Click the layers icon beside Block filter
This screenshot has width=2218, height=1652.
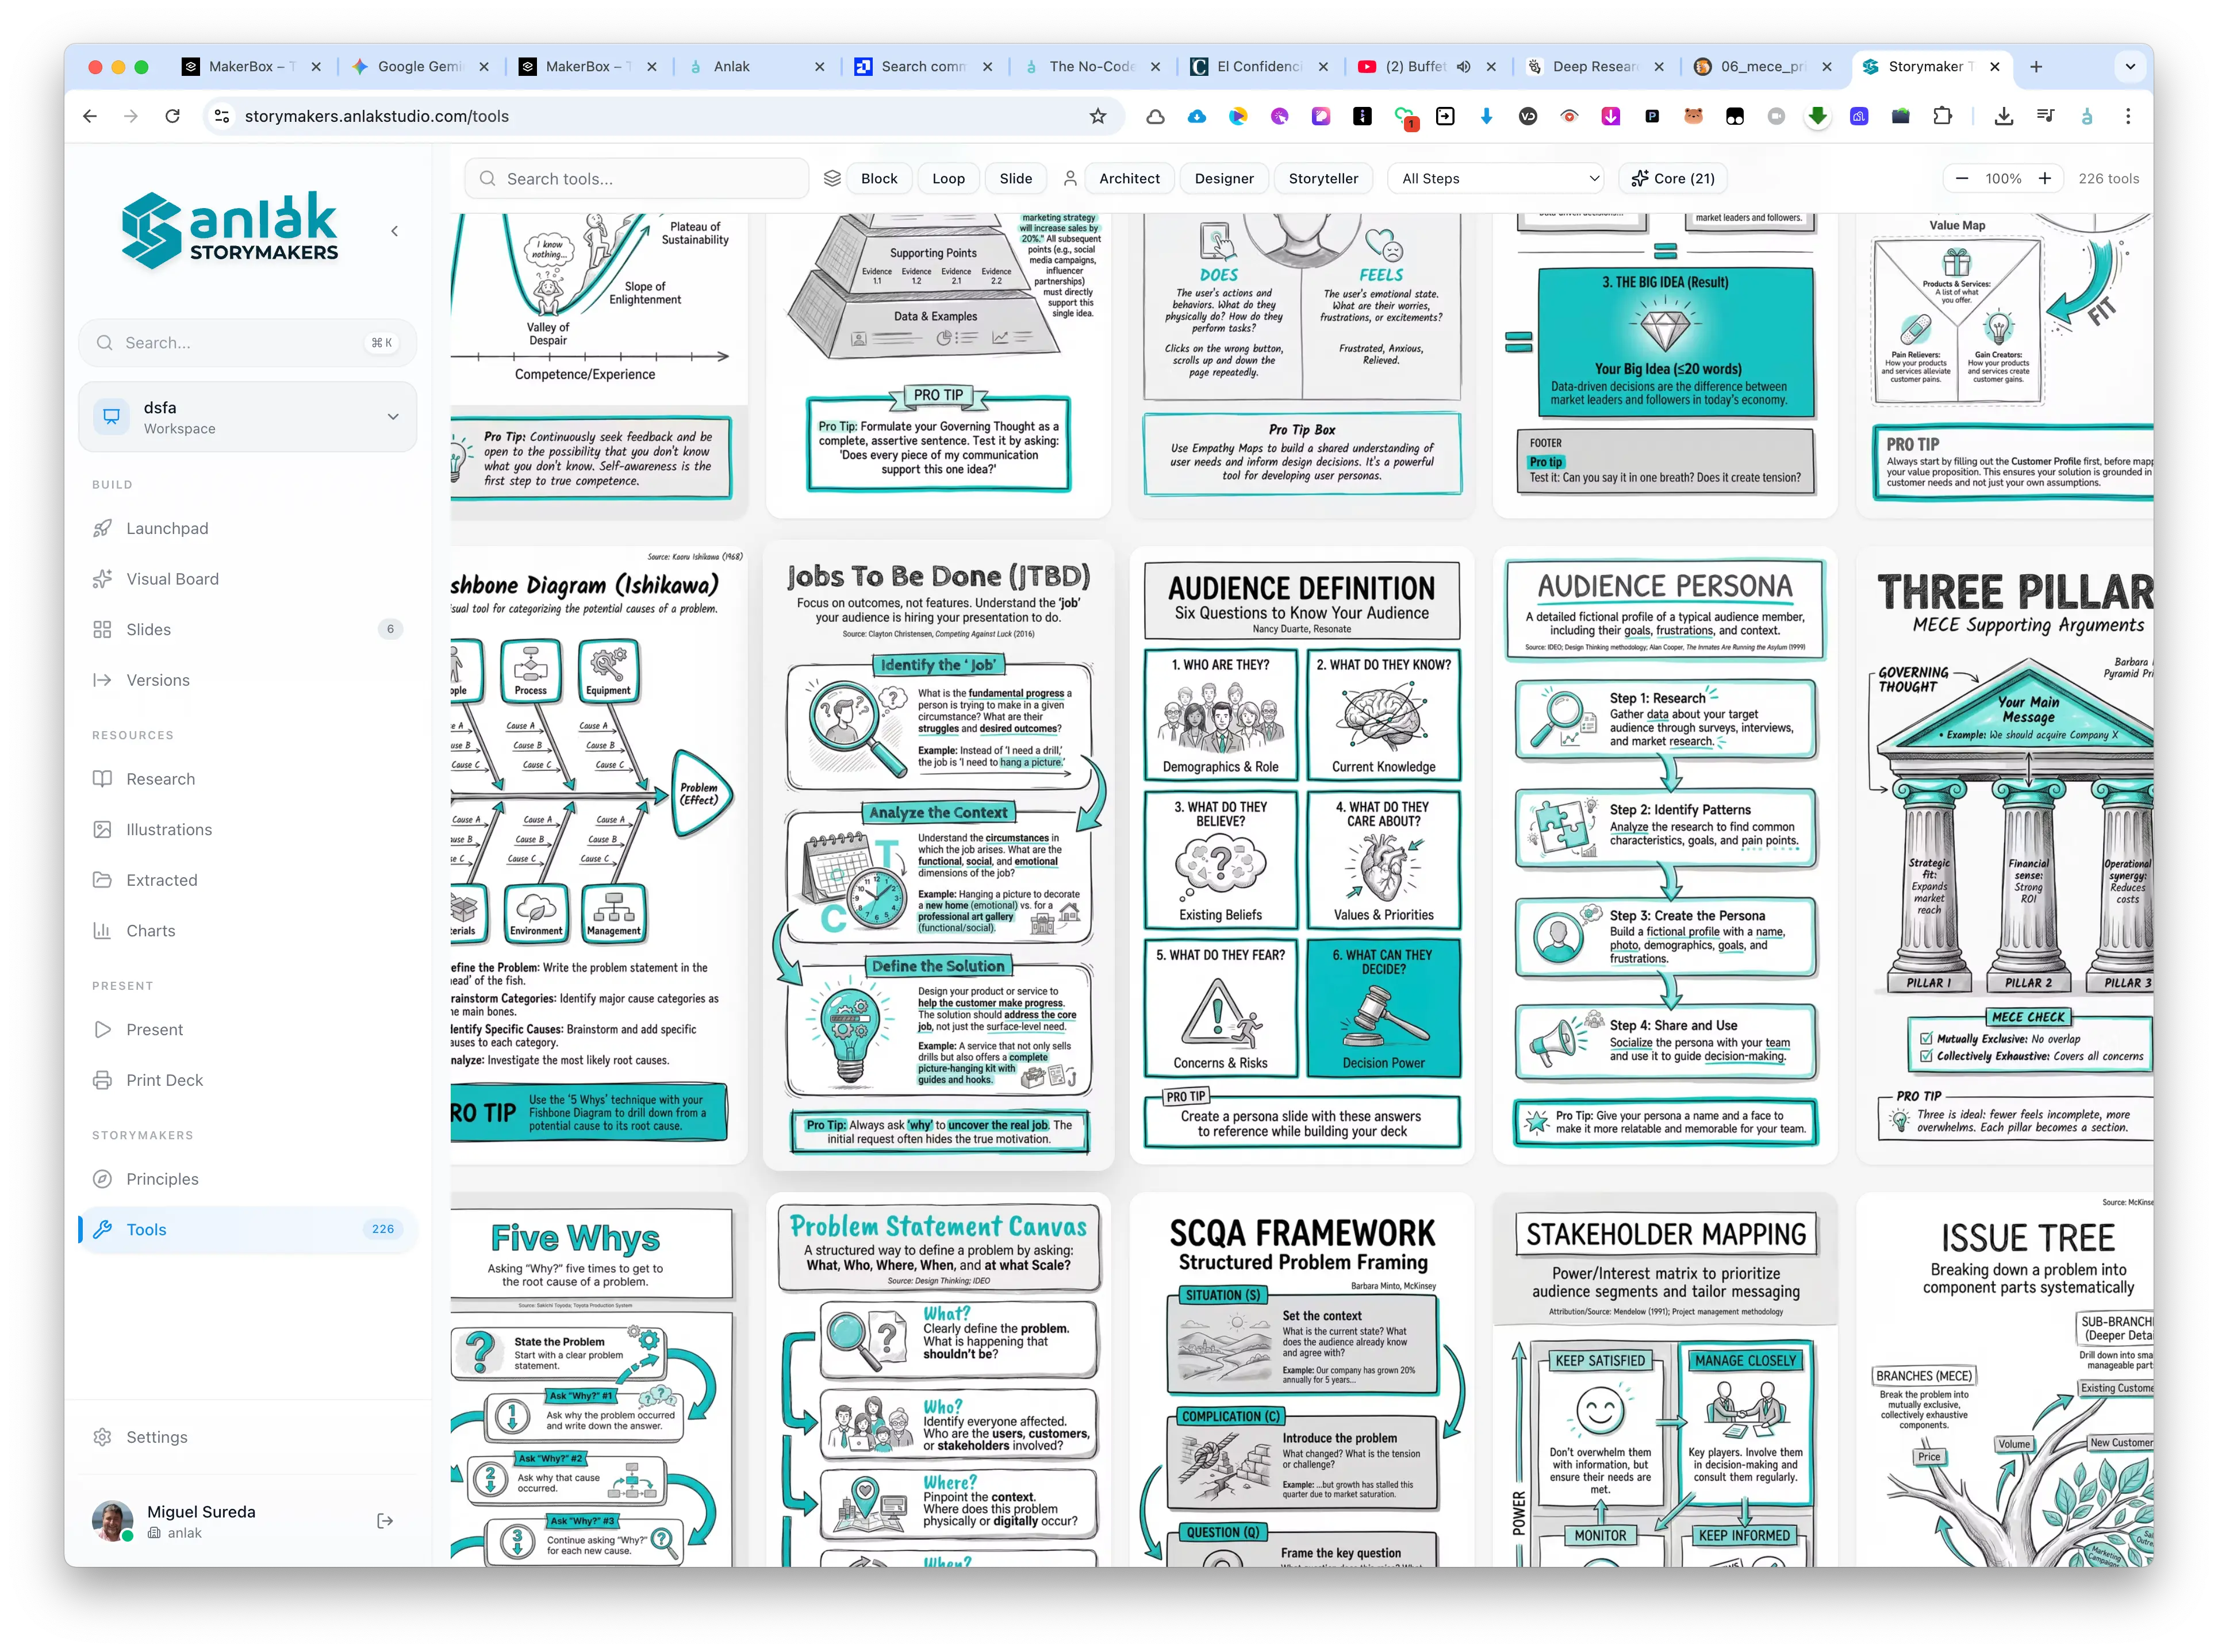(832, 178)
